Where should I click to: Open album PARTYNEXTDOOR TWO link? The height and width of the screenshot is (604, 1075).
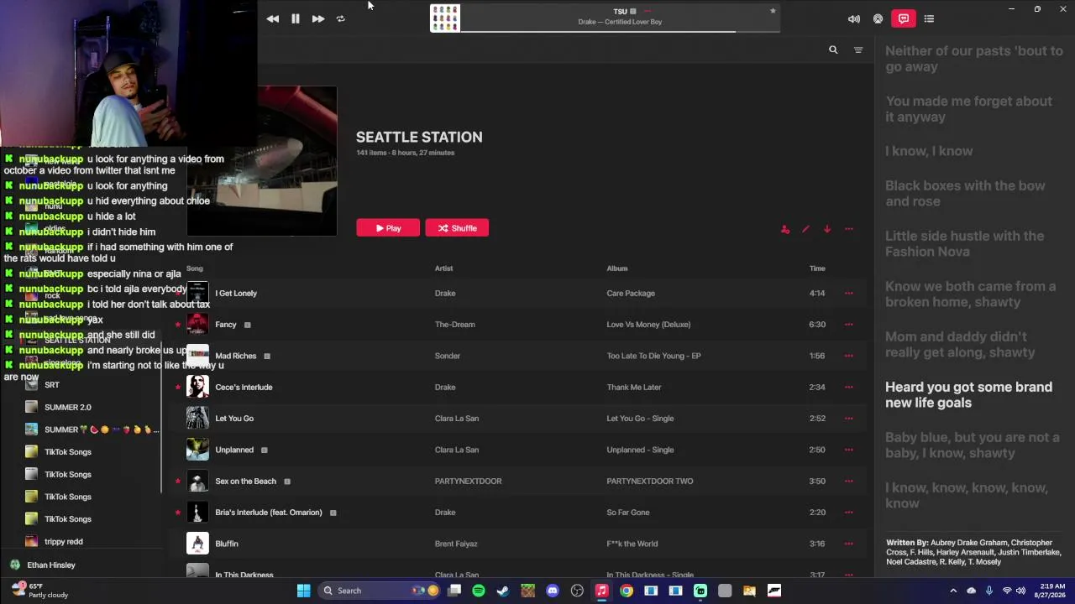point(650,482)
